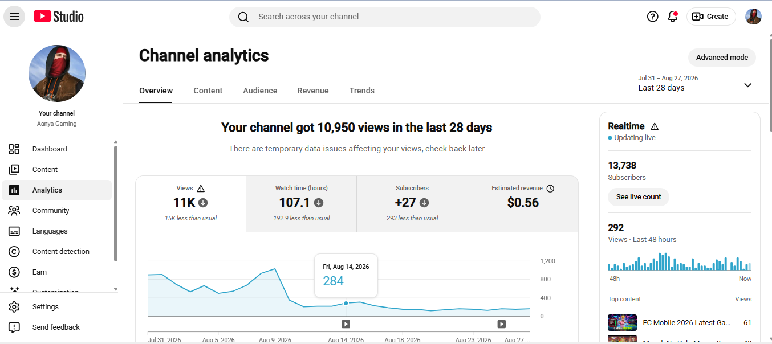Click the Settings gear in sidebar

click(x=14, y=307)
